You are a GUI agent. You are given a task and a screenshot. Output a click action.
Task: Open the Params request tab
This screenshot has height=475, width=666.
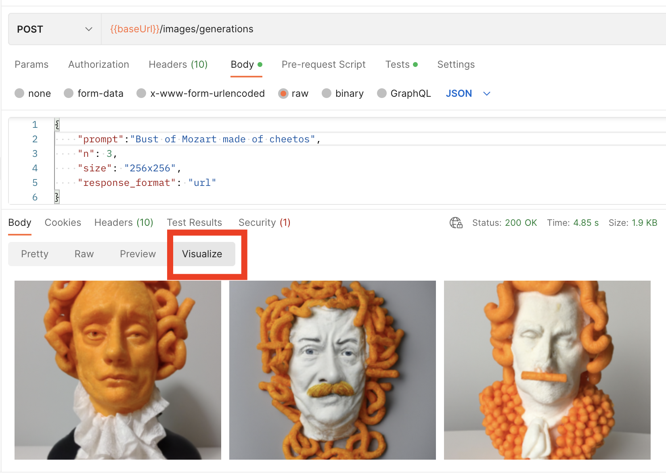pos(31,65)
